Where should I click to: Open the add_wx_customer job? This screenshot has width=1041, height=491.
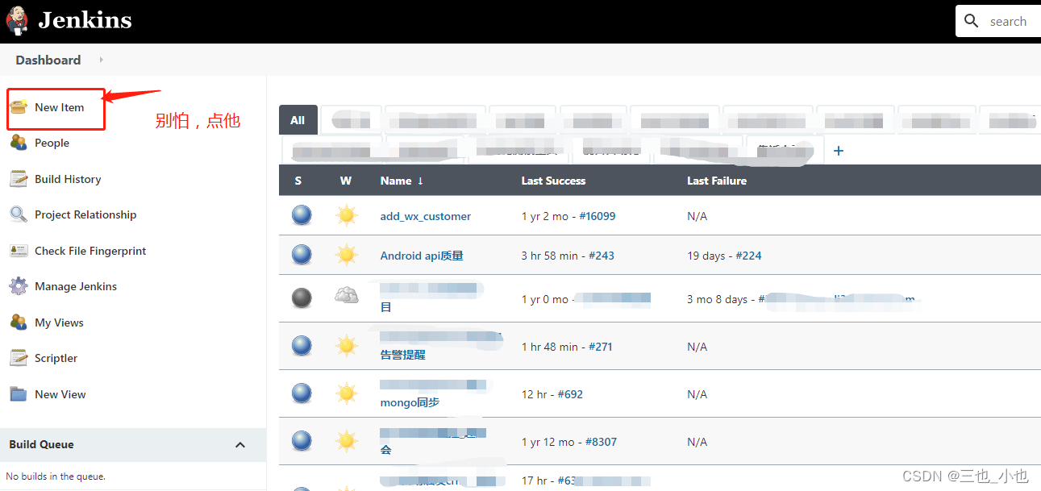click(x=426, y=216)
